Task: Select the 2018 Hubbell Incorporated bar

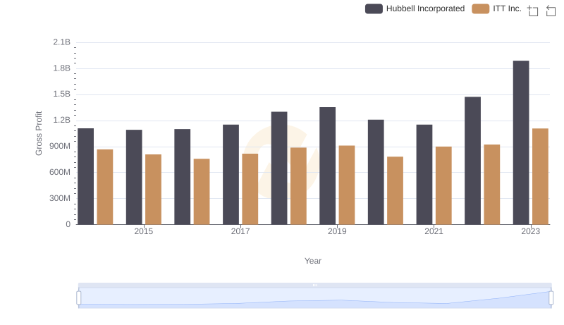Action: tap(279, 168)
